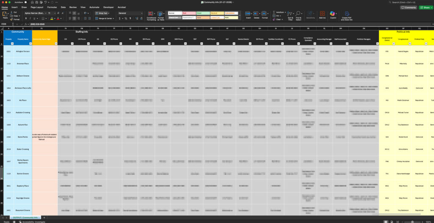Toggle the AutoSave switch
The width and height of the screenshot is (434, 223).
pyautogui.click(x=25, y=2)
